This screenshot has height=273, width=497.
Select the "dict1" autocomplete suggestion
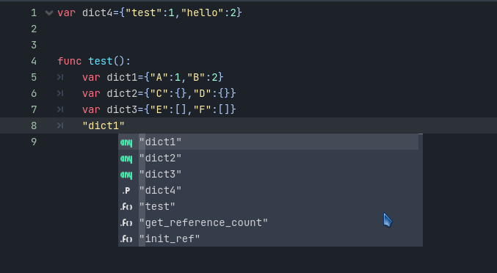pyautogui.click(x=268, y=142)
